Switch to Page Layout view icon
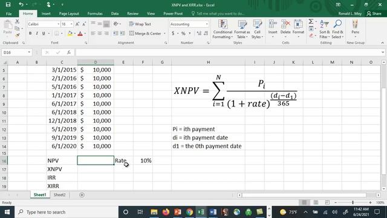The height and width of the screenshot is (218, 387). [x=316, y=202]
